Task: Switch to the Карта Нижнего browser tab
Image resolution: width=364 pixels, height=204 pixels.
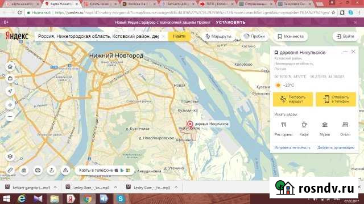Action: coord(61,4)
